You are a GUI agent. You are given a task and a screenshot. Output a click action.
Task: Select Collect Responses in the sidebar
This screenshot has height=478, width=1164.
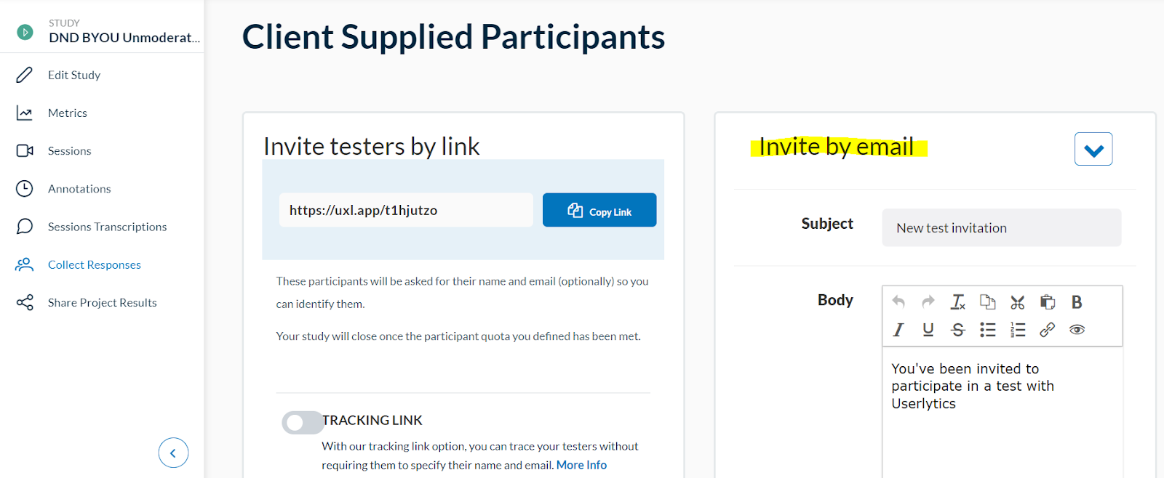94,264
